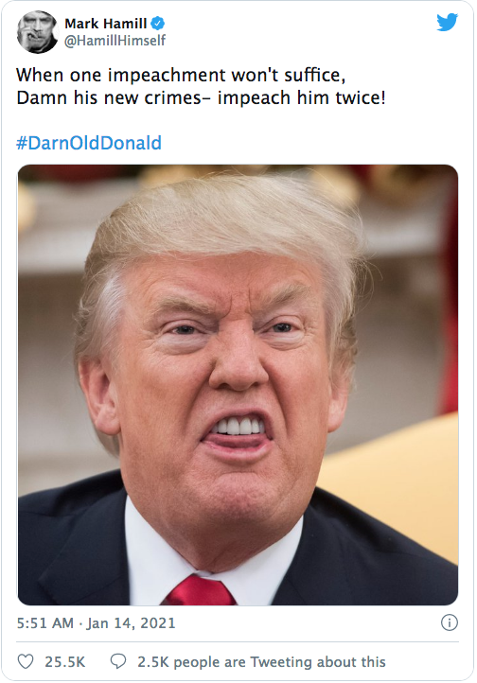Image resolution: width=477 pixels, height=683 pixels.
Task: Enlarge the attached tweet photo
Action: point(238,385)
